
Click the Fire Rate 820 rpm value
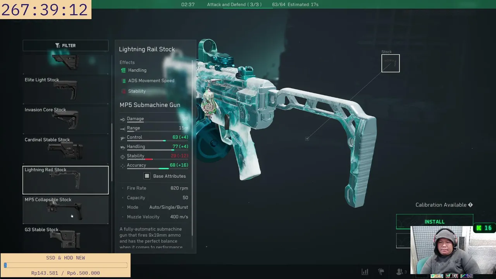pos(179,188)
